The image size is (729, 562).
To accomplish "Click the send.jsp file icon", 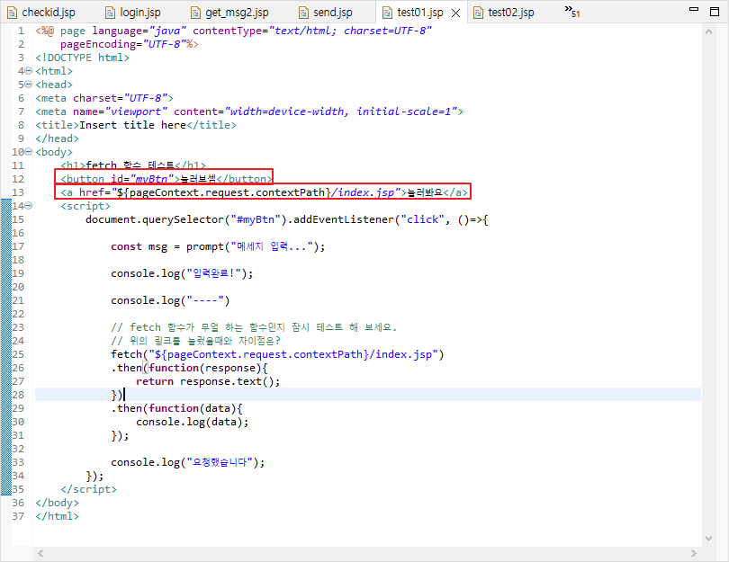I will 303,13.
